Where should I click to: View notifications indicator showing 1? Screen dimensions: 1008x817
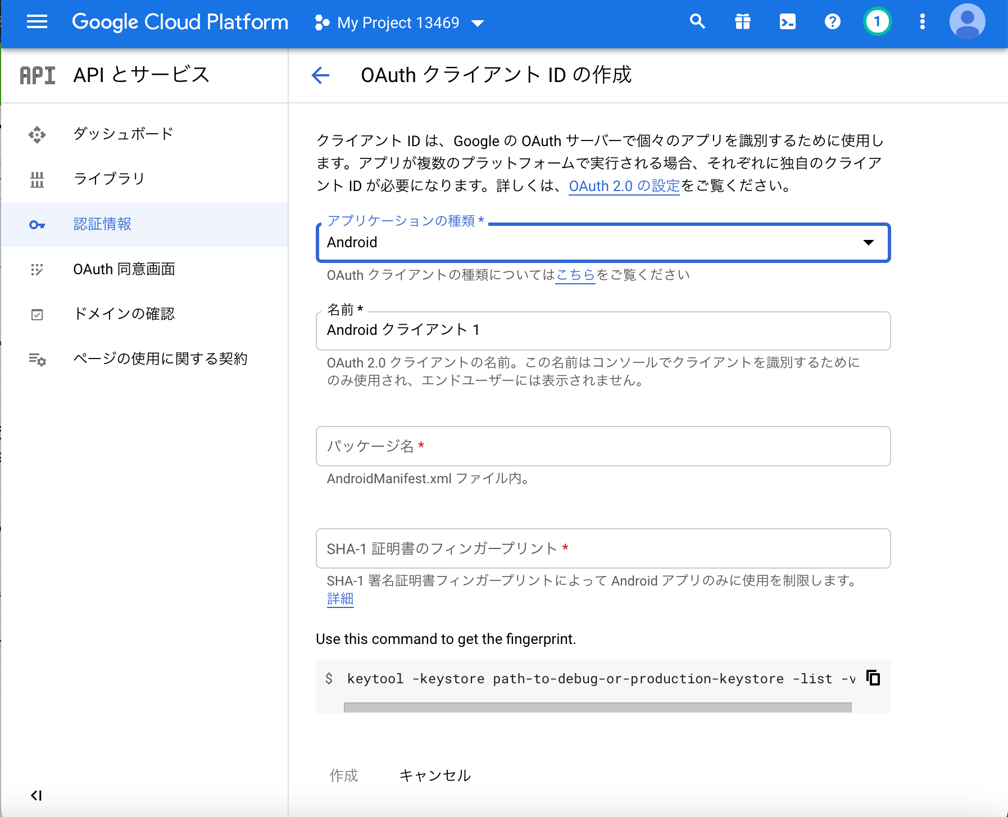click(x=877, y=21)
